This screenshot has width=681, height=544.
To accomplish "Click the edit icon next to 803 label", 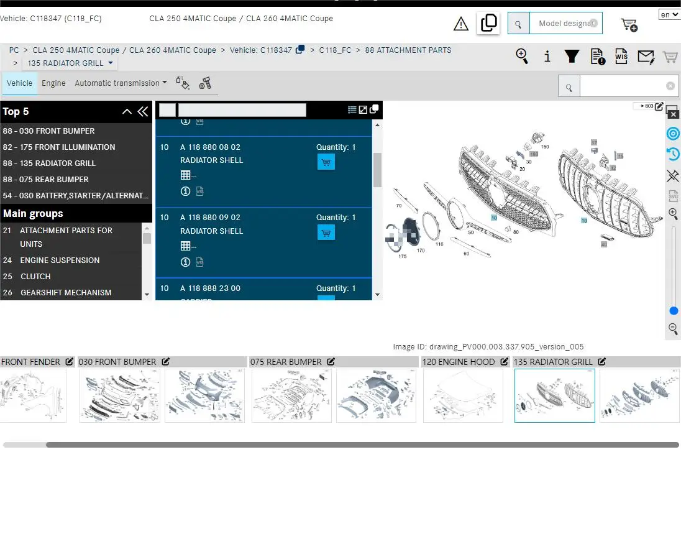I will pos(659,106).
